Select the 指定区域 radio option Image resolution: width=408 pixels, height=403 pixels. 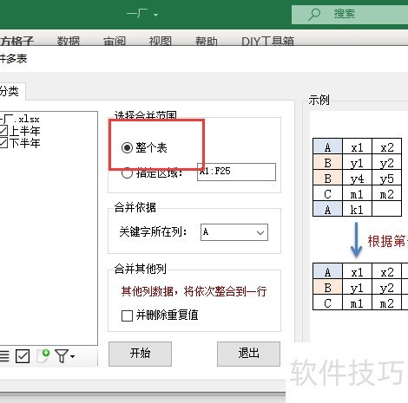[127, 173]
